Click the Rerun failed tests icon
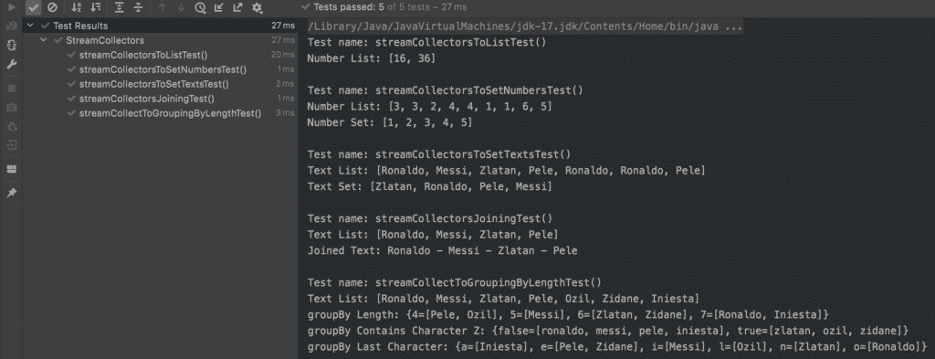This screenshot has width=935, height=359. pyautogui.click(x=11, y=26)
